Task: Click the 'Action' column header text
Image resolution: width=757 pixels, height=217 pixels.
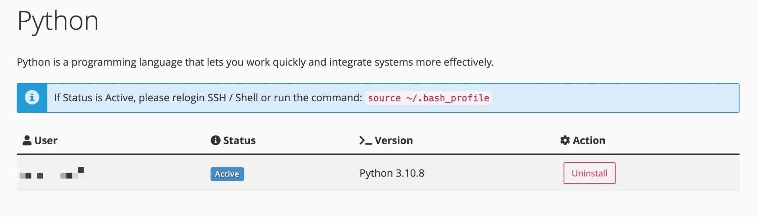Action: pos(589,140)
